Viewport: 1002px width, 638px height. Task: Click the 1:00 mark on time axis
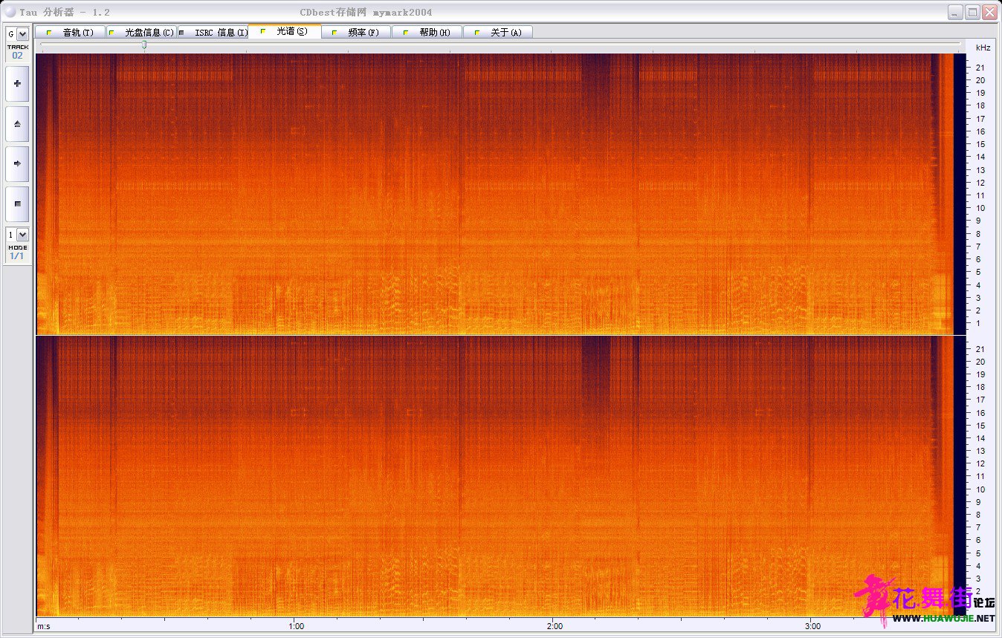(296, 626)
